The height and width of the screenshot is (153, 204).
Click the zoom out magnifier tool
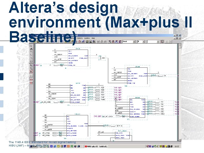(x=31, y=69)
